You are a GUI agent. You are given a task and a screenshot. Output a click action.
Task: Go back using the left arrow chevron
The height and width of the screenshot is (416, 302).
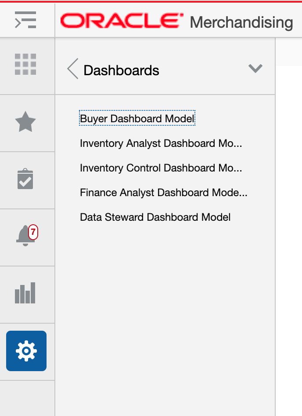pyautogui.click(x=72, y=69)
